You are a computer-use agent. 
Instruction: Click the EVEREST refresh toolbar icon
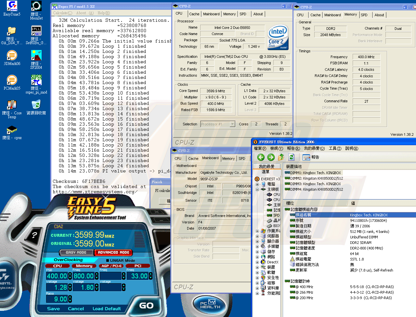pos(292,157)
